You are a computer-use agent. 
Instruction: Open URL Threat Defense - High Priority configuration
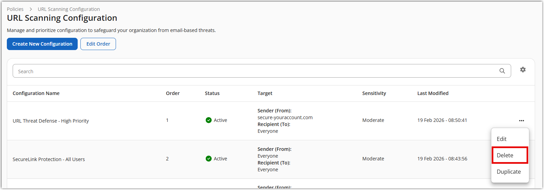click(51, 121)
